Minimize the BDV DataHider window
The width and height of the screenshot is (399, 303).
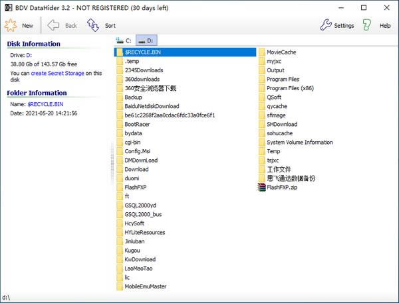point(341,8)
